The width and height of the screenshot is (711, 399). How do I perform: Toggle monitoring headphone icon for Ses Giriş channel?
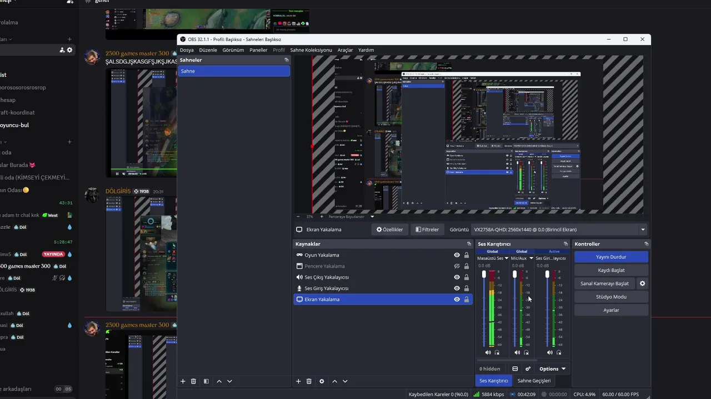[x=559, y=352]
